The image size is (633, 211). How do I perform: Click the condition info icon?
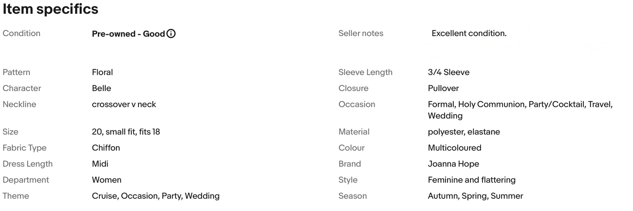[x=171, y=33]
